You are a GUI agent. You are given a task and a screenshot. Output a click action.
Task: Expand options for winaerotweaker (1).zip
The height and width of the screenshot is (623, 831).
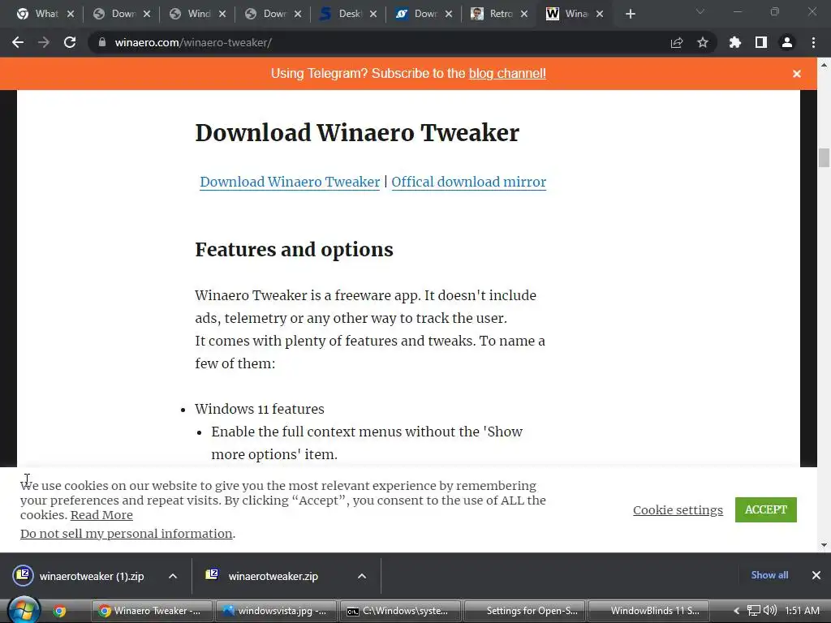173,576
